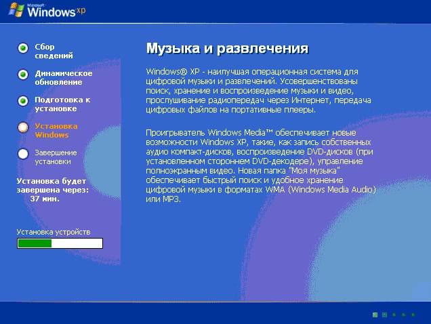This screenshot has height=324, width=431.
Task: Select the orange 'Установка Windows' step label
Action: point(56,130)
